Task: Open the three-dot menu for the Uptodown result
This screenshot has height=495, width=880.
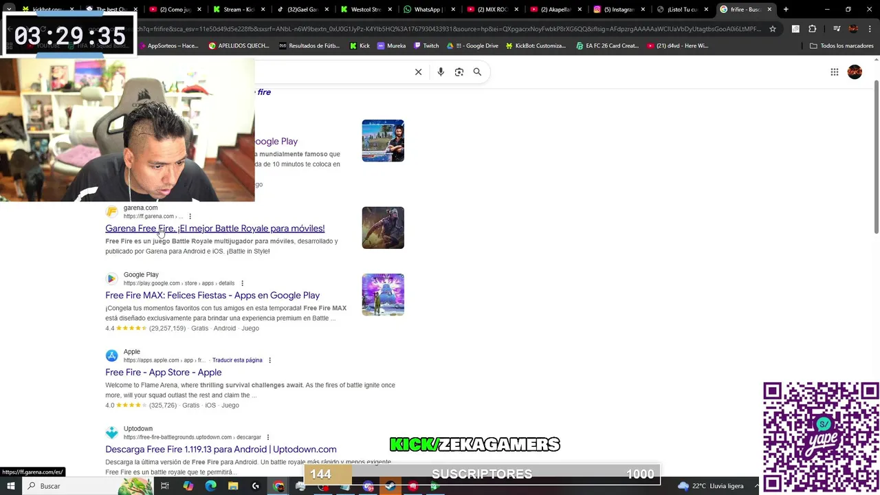Action: [268, 437]
